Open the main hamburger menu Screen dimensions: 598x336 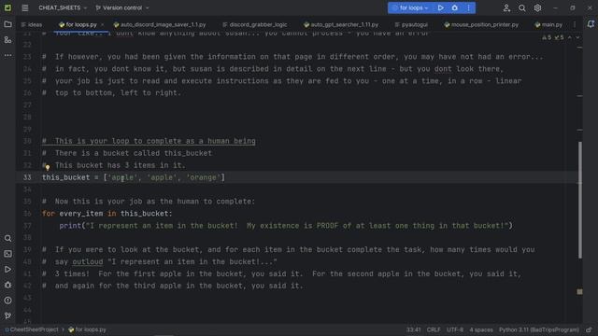25,7
